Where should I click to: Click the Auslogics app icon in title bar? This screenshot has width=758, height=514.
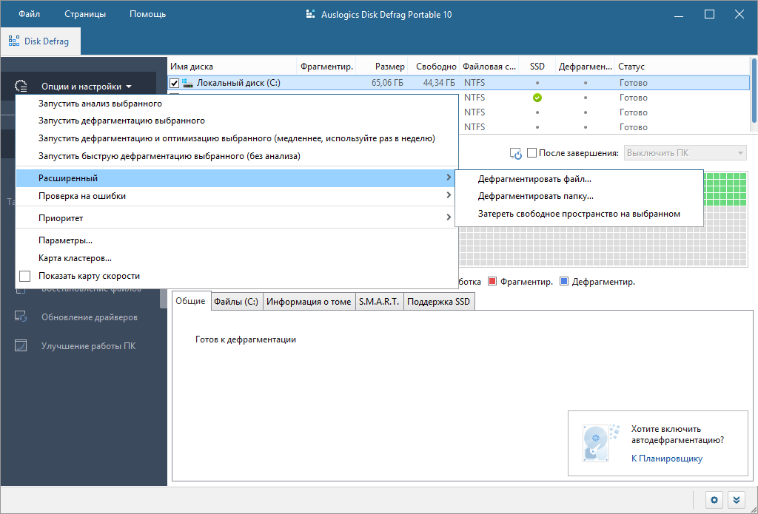[311, 15]
